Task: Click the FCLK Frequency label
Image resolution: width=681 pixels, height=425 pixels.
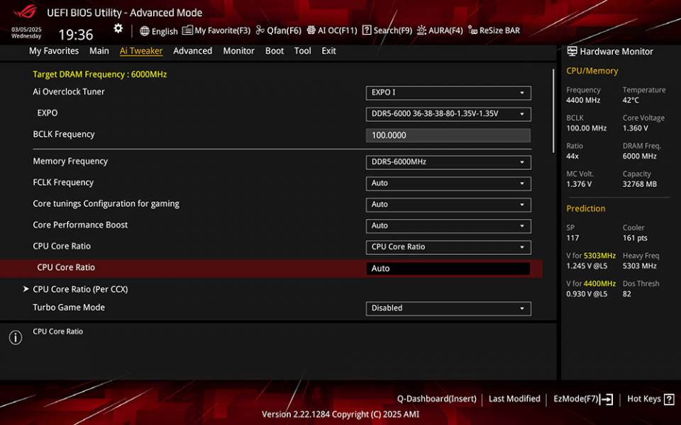Action: pos(63,183)
